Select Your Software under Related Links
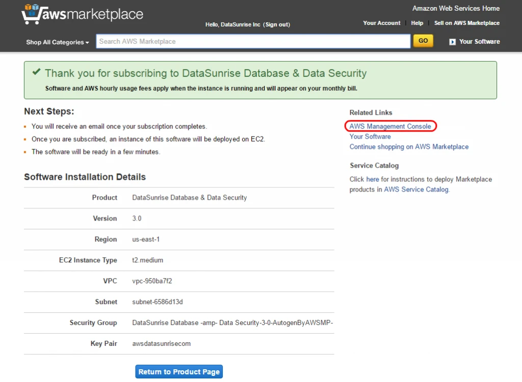 [370, 137]
